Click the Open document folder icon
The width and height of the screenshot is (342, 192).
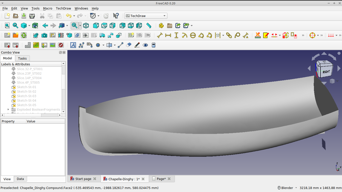(x=16, y=16)
